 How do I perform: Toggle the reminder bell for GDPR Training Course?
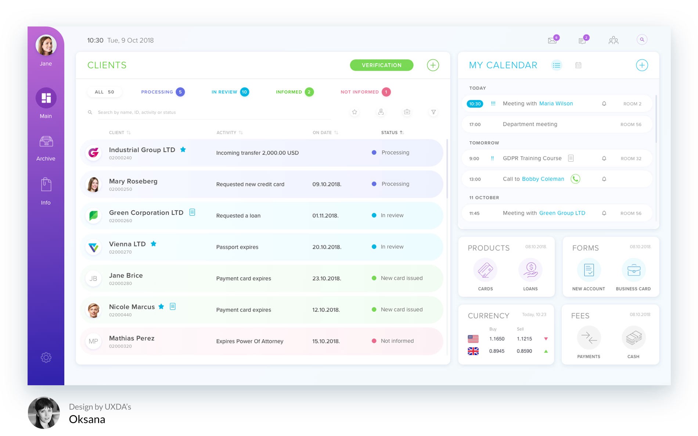(x=604, y=158)
